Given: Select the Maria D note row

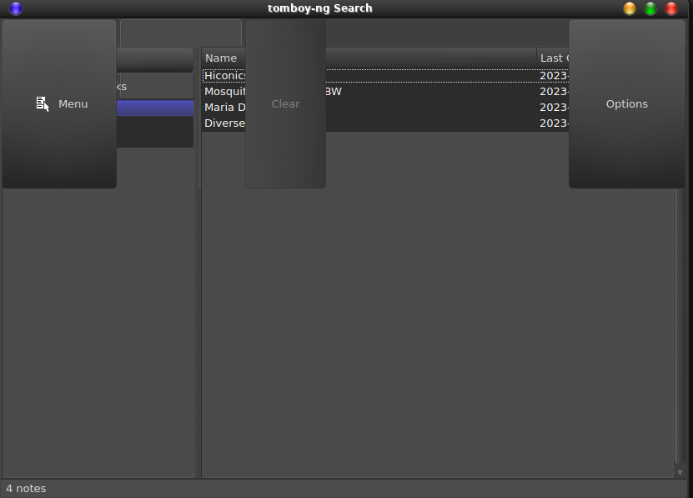Looking at the screenshot, I should (385, 108).
